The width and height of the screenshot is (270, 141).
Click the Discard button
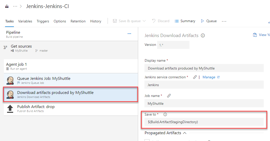coord(161,21)
